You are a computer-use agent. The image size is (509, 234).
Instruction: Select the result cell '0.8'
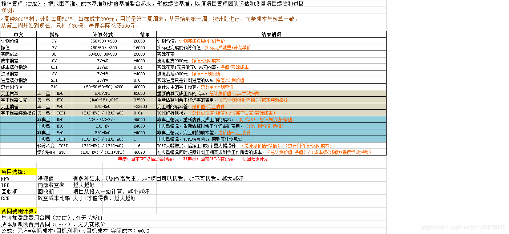pyautogui.click(x=145, y=80)
